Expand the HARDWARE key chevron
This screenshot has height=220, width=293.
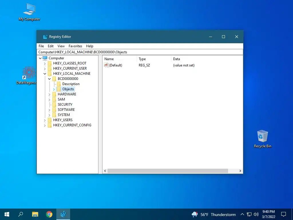point(49,95)
